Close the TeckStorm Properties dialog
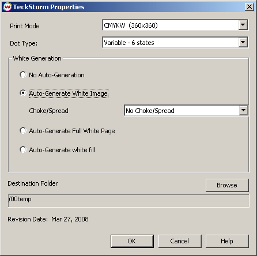Viewport: 257px width, 256px height. tap(250, 7)
